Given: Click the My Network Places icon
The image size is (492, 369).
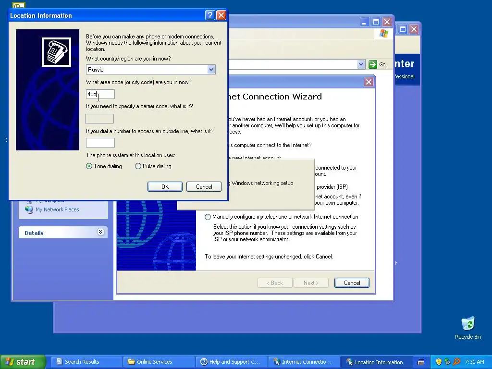Looking at the screenshot, I should 29,209.
